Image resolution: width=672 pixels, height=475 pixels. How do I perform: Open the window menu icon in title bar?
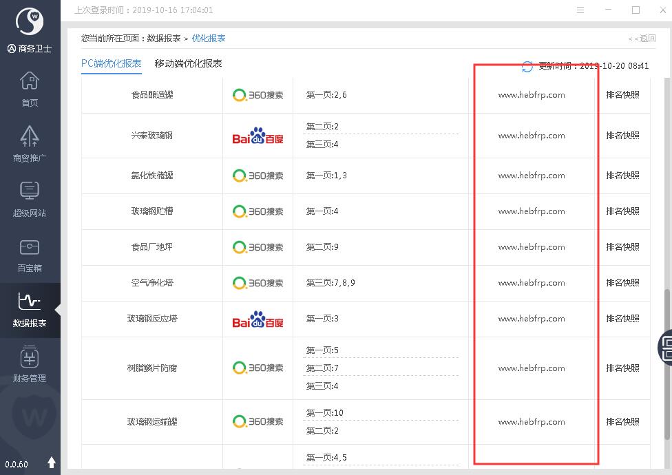pyautogui.click(x=580, y=10)
